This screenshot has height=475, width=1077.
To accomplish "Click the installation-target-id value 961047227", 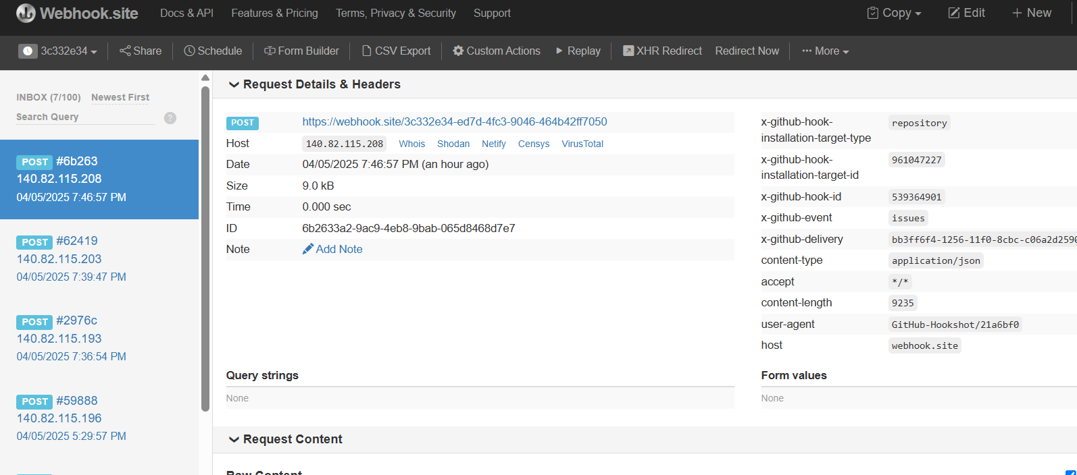I will point(916,160).
